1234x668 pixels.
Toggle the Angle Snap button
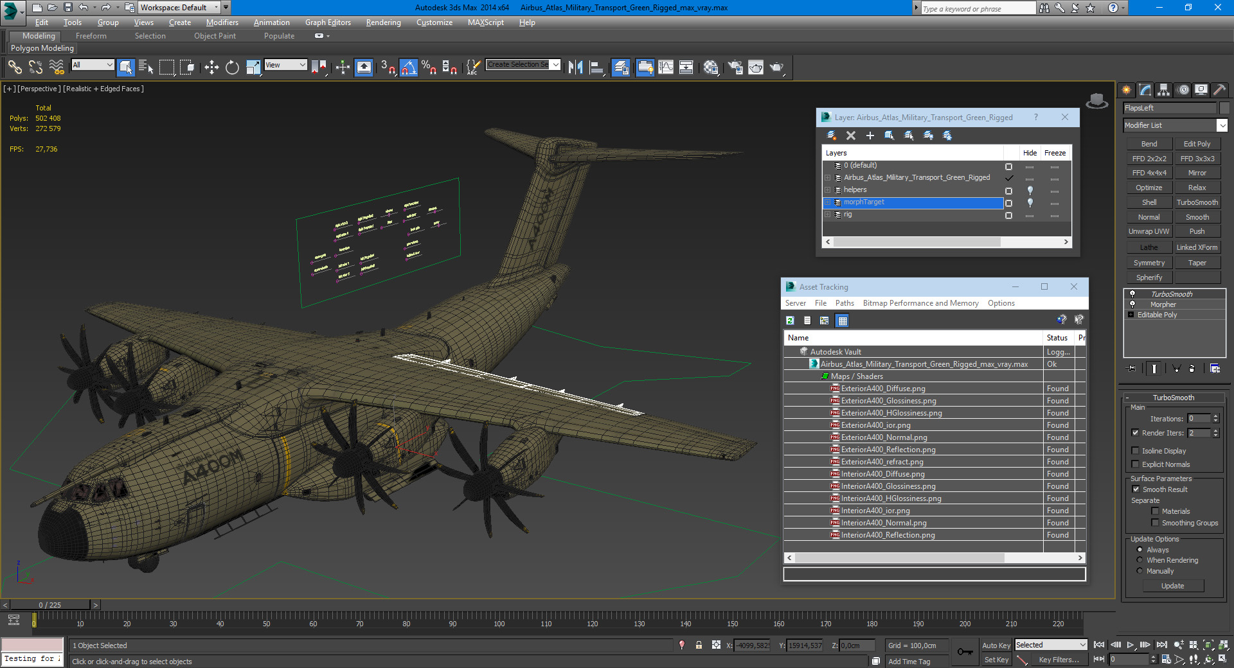tap(408, 67)
